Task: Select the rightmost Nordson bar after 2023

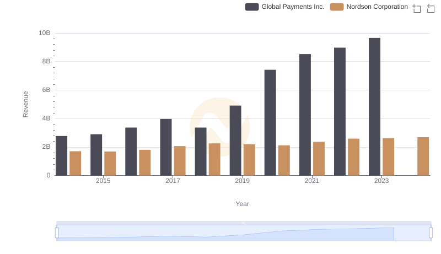Action: pos(423,156)
